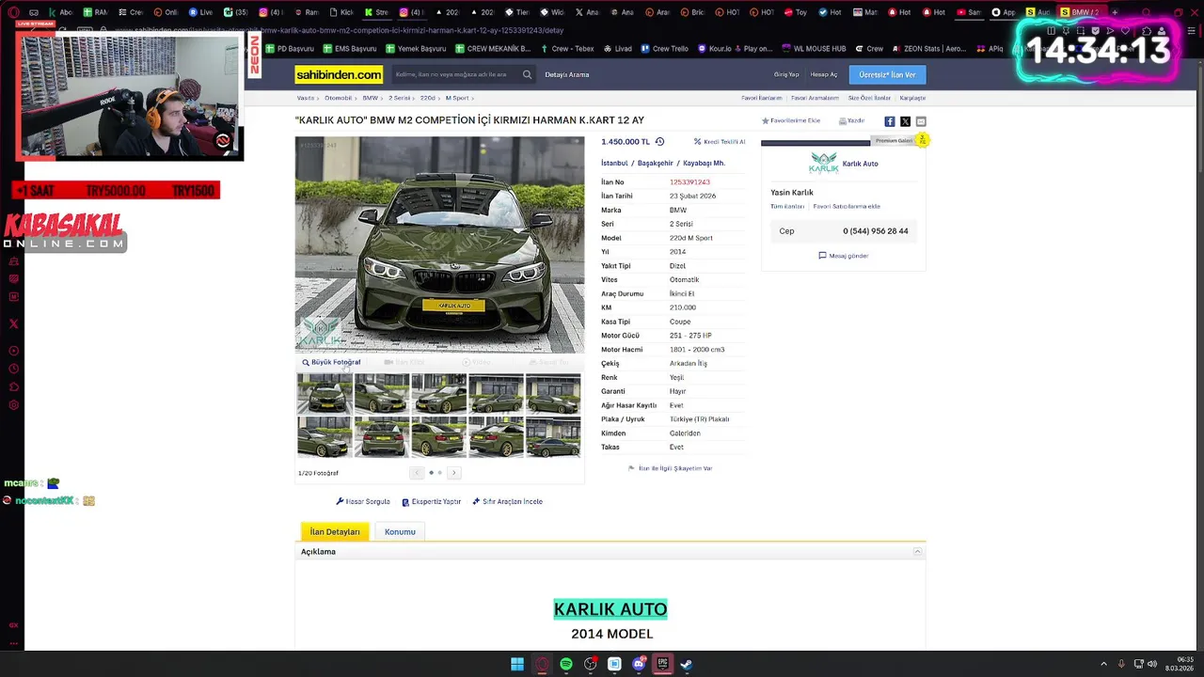Click Otomobil in breadcrumb

(x=338, y=98)
